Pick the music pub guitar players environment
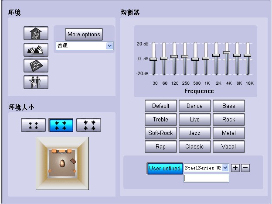 click(36, 82)
